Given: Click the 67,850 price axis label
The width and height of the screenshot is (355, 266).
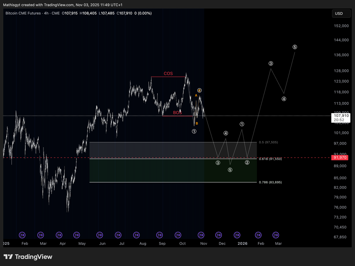Looking at the screenshot, I should [340, 237].
